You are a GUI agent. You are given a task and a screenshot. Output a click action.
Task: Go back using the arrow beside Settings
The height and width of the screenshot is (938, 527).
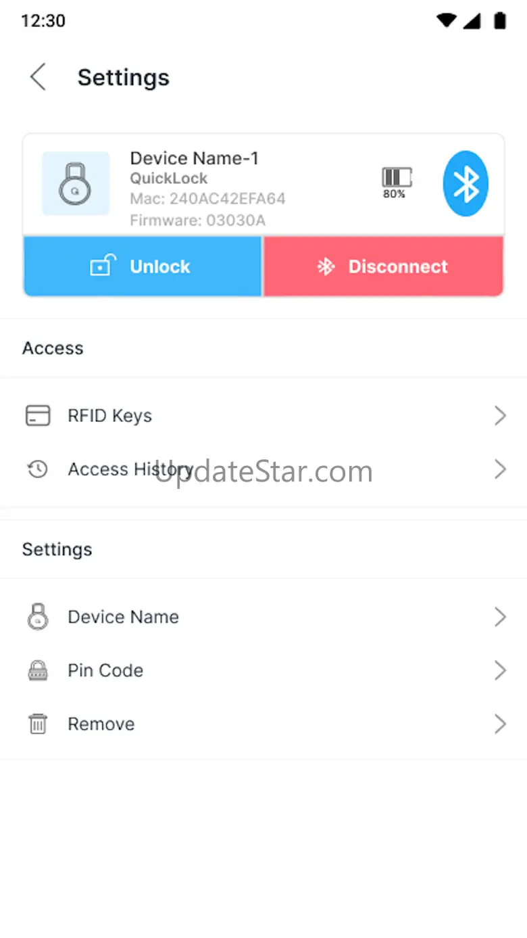39,77
